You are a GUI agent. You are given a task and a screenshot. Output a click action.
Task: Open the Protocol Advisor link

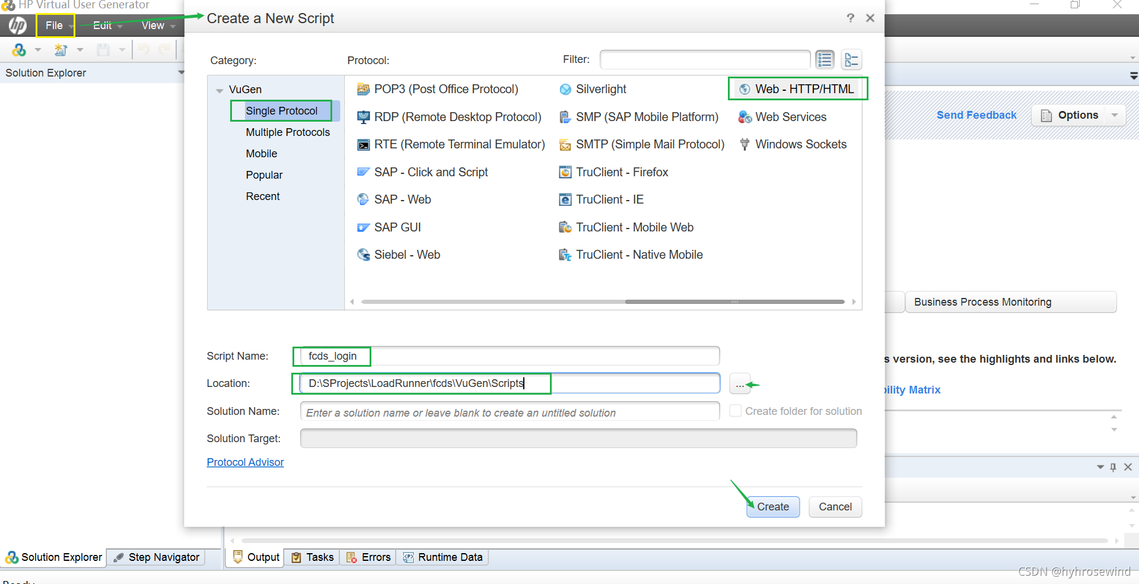(245, 462)
